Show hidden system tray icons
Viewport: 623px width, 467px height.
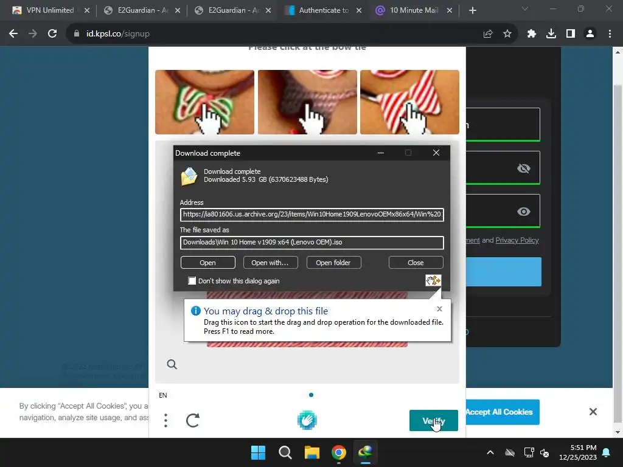pos(490,452)
